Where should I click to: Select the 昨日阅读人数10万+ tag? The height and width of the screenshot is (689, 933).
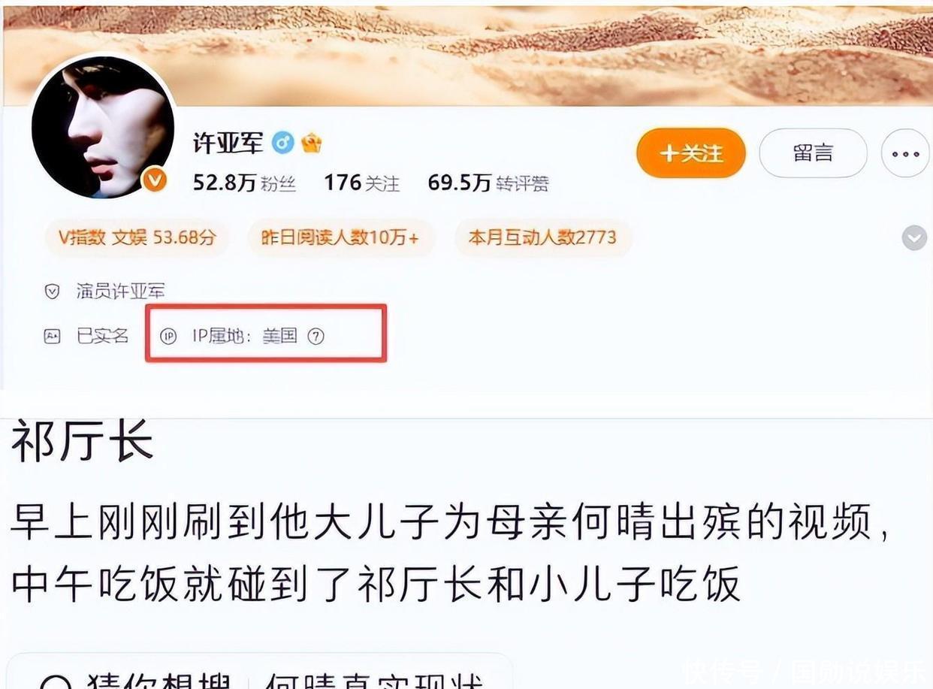(x=340, y=238)
